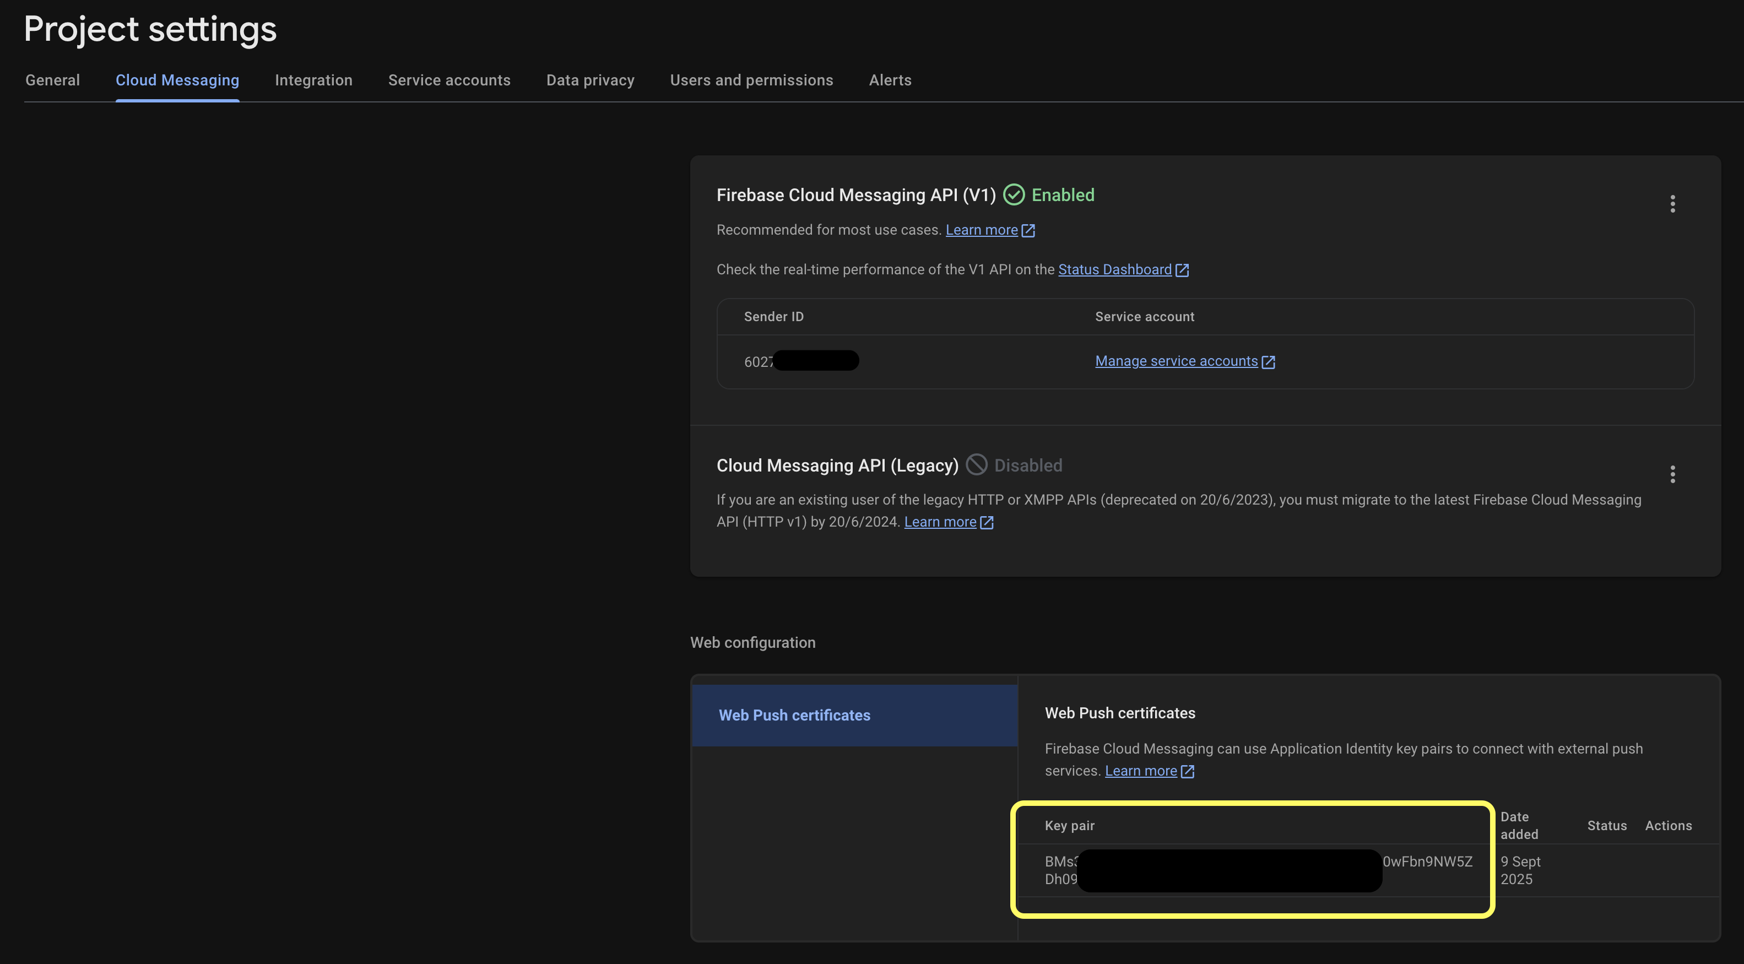Click the 9 Sept 2025 date cell
Viewport: 1744px width, 964px height.
(x=1520, y=870)
